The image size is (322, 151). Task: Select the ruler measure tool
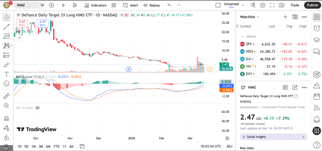point(6,96)
